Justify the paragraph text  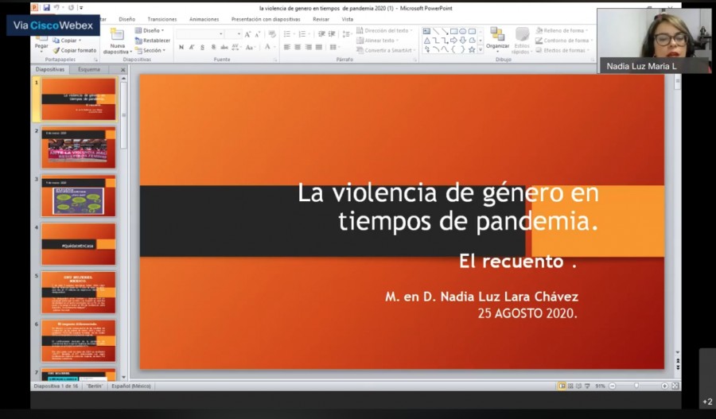point(319,47)
